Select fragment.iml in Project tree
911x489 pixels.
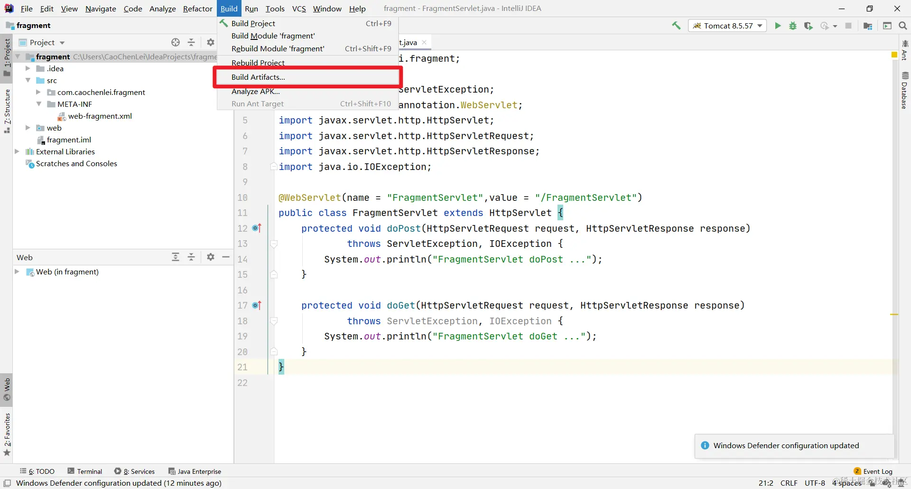point(69,140)
